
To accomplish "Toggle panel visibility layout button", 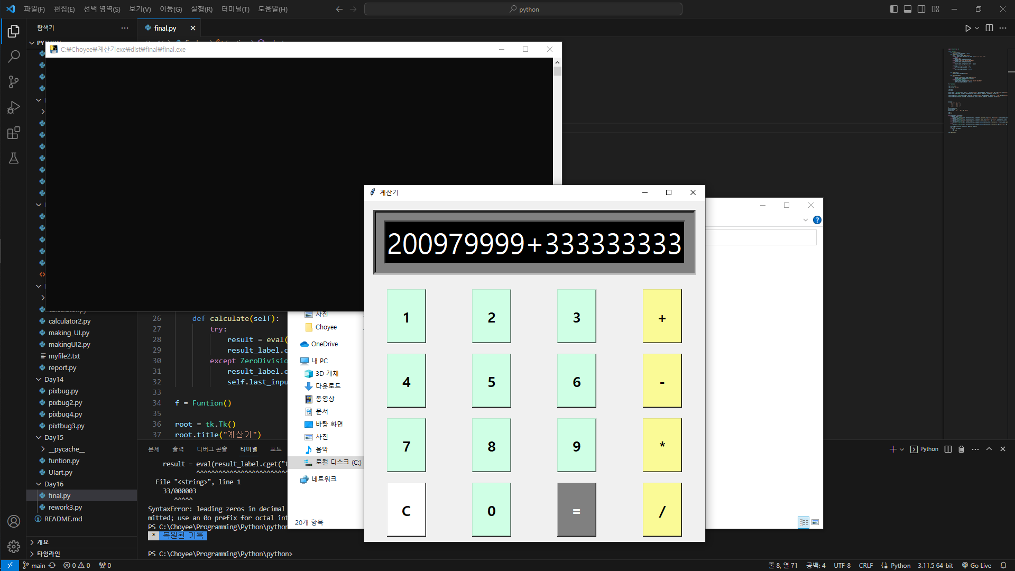I will tap(908, 9).
